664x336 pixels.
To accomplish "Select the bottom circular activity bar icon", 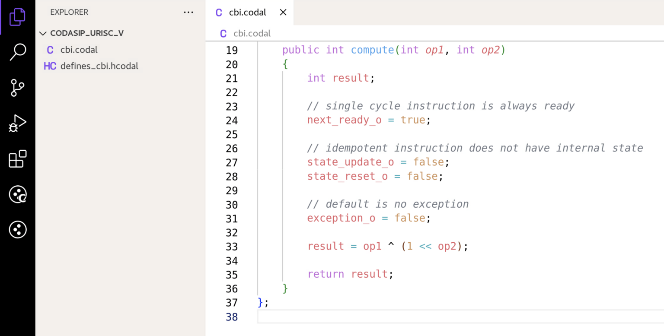I will click(17, 229).
